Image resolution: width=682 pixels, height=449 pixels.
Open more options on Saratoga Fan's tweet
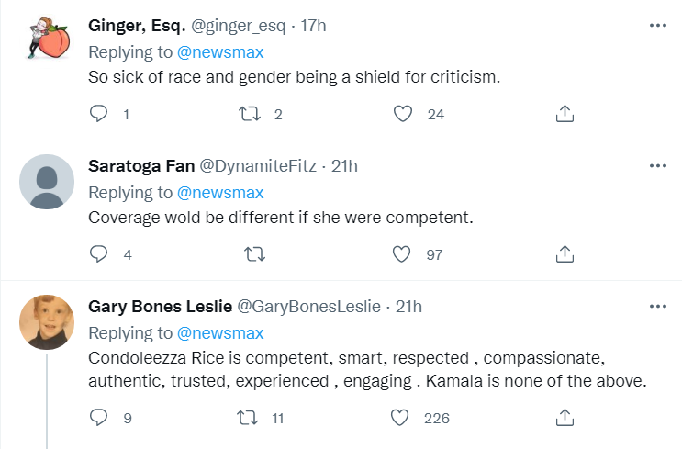(x=657, y=166)
